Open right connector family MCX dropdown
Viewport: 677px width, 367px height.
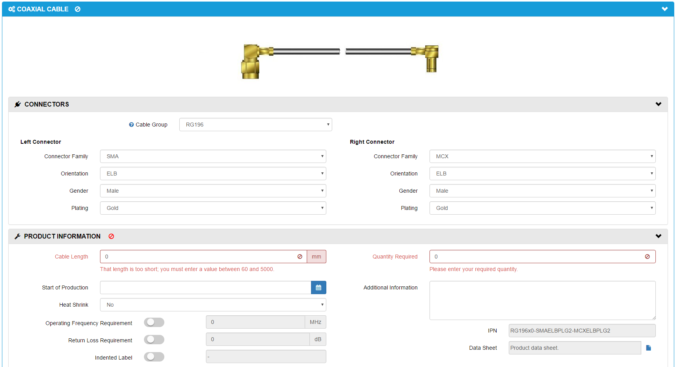tap(542, 156)
